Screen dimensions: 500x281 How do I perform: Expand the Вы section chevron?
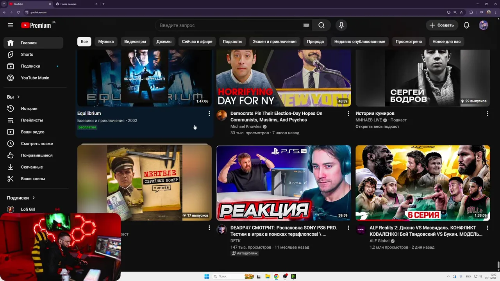(x=18, y=97)
